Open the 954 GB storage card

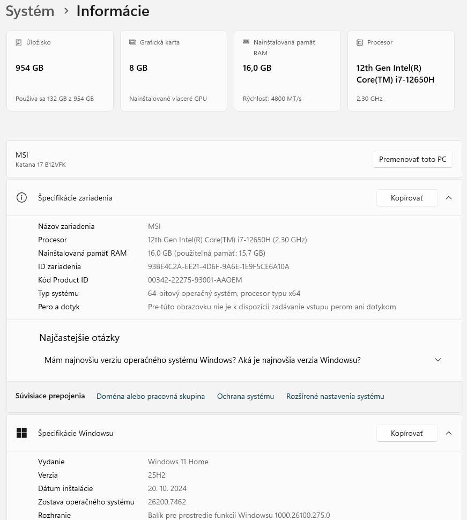tap(60, 71)
